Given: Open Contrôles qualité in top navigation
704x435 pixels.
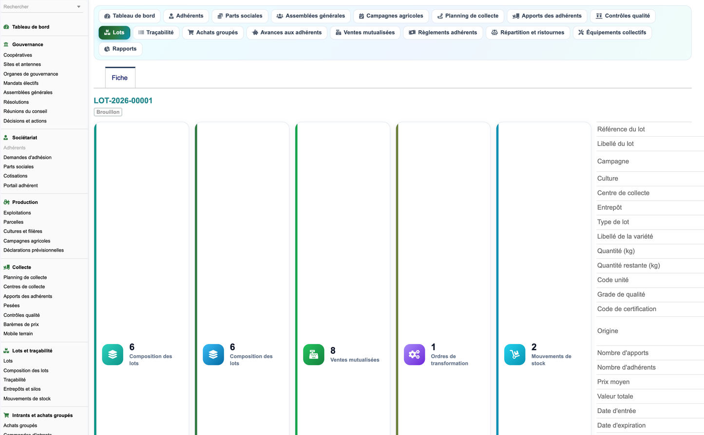Looking at the screenshot, I should tap(623, 16).
